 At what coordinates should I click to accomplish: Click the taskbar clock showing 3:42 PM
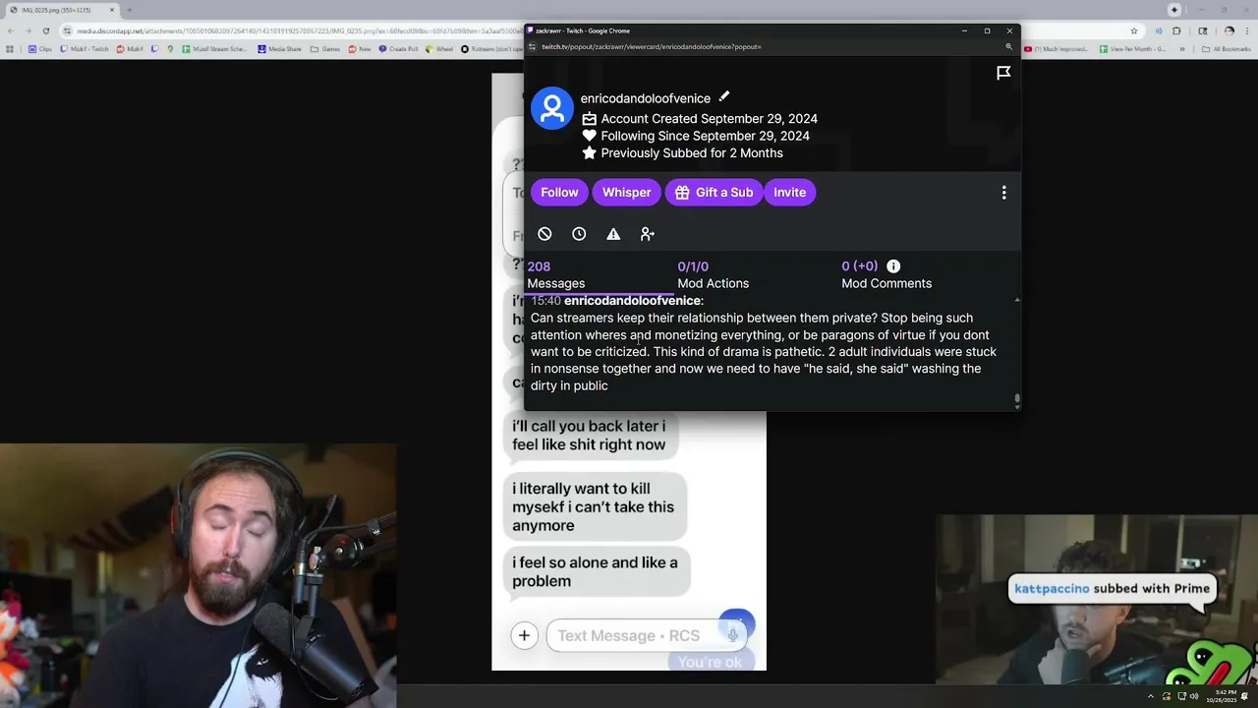coord(1224,697)
